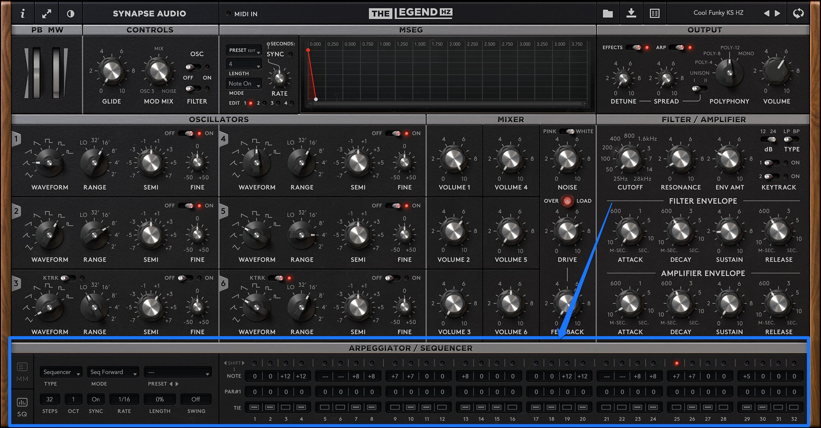Image resolution: width=821 pixels, height=428 pixels.
Task: Toggle oscillator 6 KTRK switch
Action: tap(276, 278)
